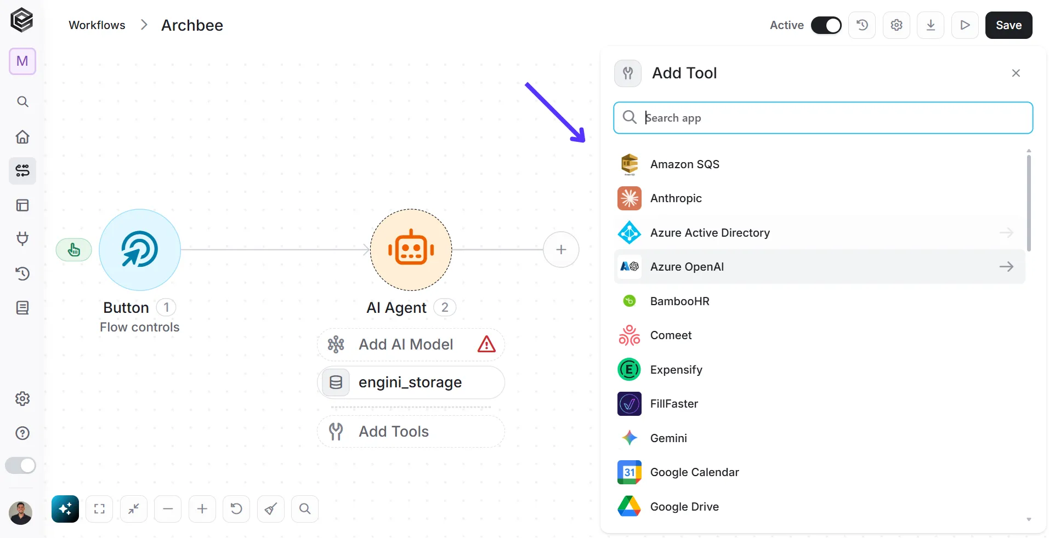Click the fit-to-screen canvas icon

click(x=99, y=509)
